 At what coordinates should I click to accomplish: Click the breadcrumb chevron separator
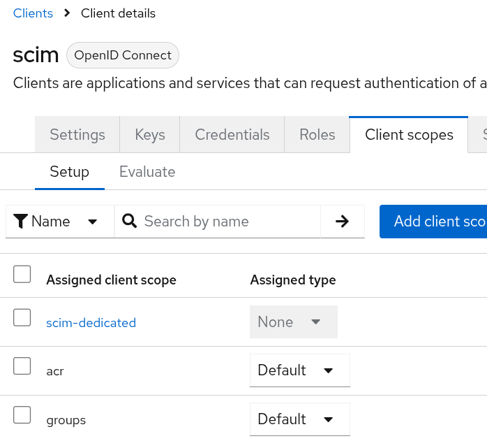pyautogui.click(x=67, y=13)
